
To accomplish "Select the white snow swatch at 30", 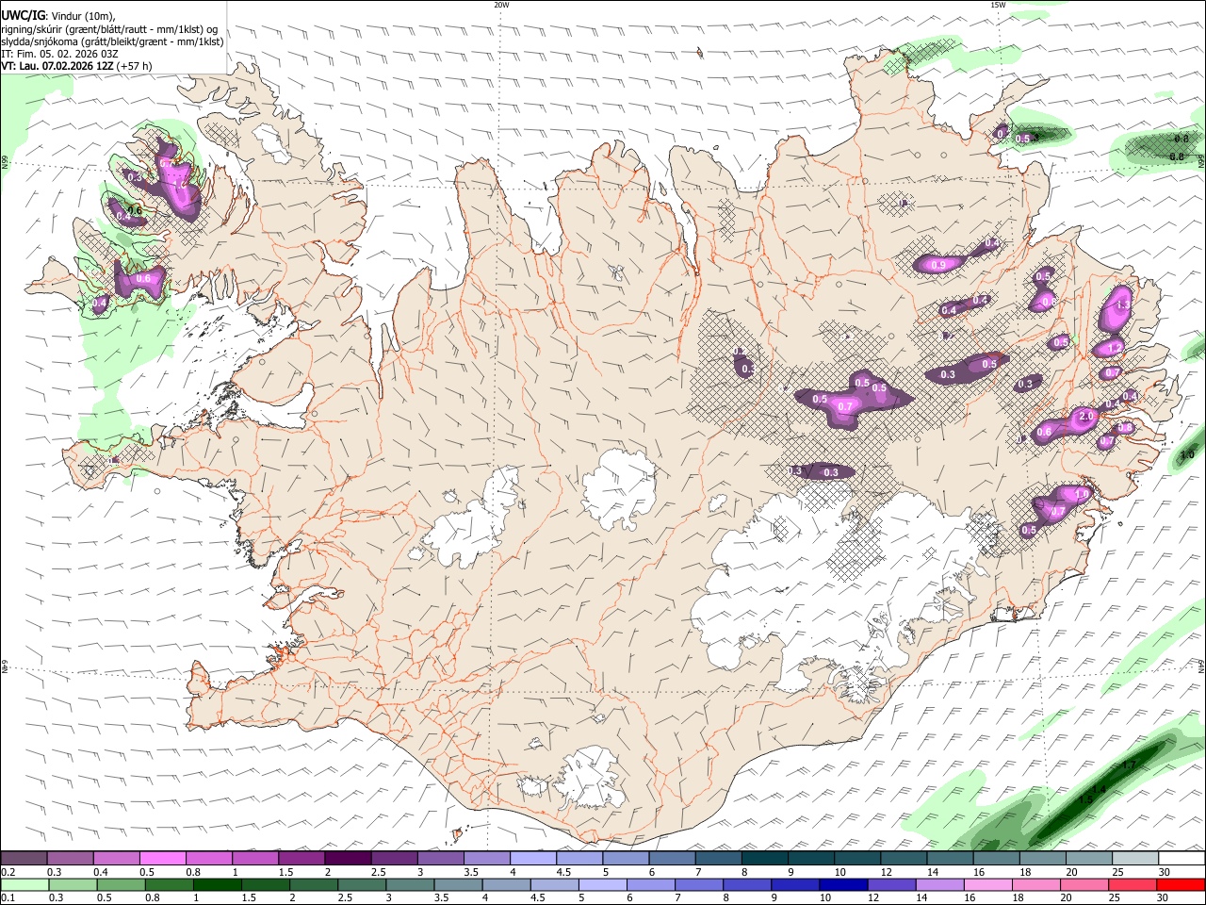I will (x=1182, y=859).
